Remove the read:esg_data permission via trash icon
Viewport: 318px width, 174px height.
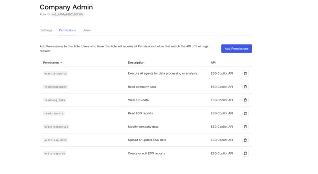click(245, 100)
